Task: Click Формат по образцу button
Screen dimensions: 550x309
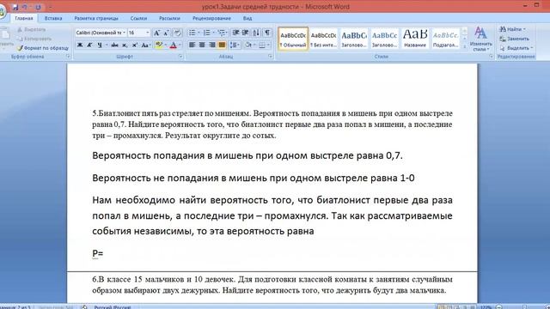Action: pyautogui.click(x=43, y=48)
